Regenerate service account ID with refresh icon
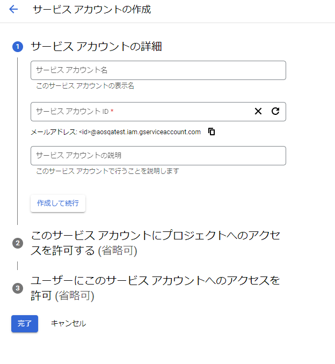The width and height of the screenshot is (335, 364). tap(275, 111)
